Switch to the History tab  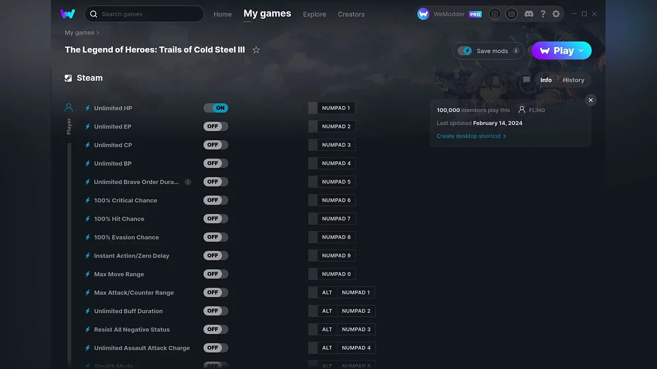coord(573,80)
